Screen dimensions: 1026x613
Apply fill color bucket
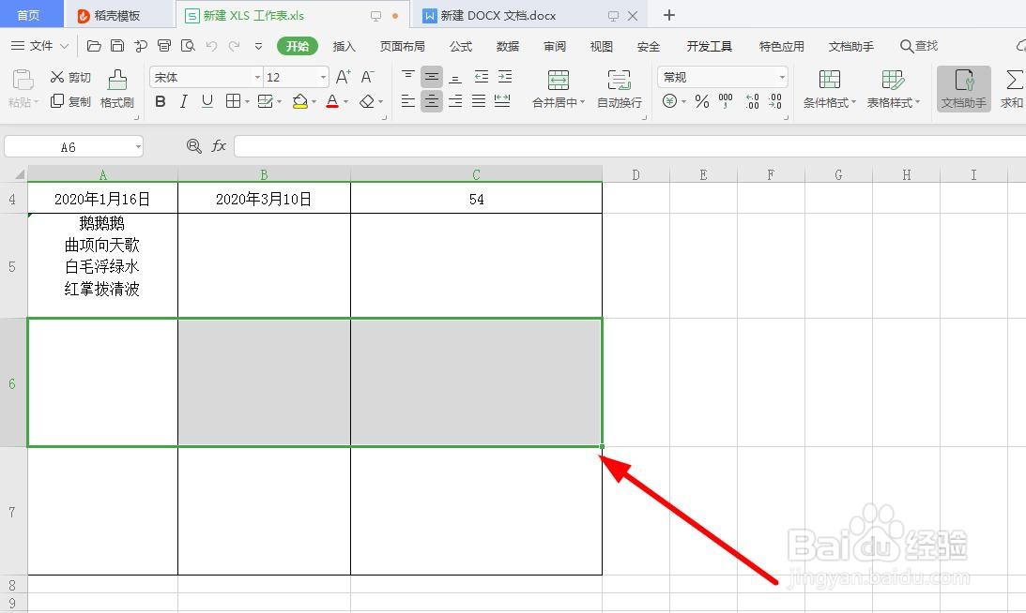point(300,101)
